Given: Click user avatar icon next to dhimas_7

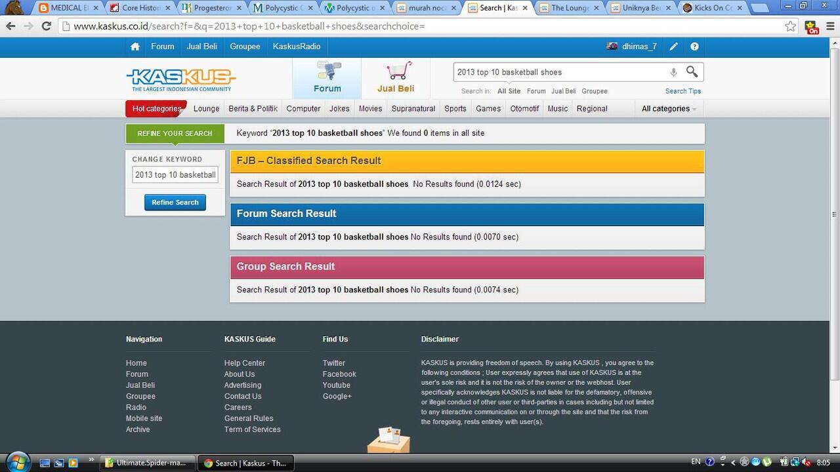Looking at the screenshot, I should tap(612, 47).
